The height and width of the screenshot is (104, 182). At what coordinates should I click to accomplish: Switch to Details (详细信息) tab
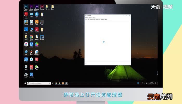click(x=103, y=19)
